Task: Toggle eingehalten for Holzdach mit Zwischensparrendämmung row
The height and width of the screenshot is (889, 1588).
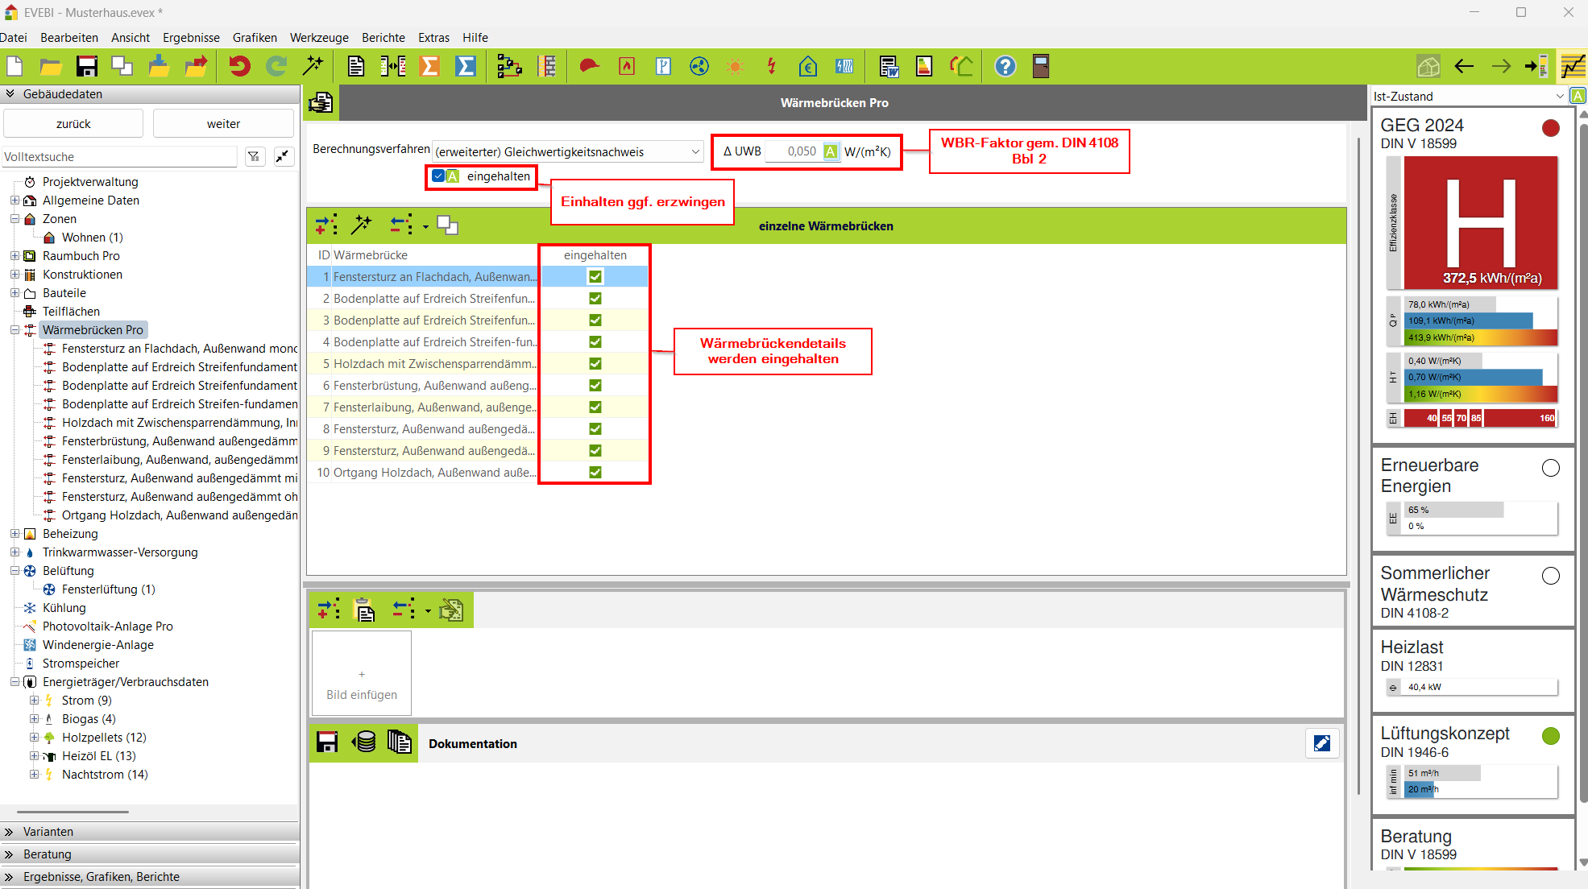Action: (x=595, y=364)
